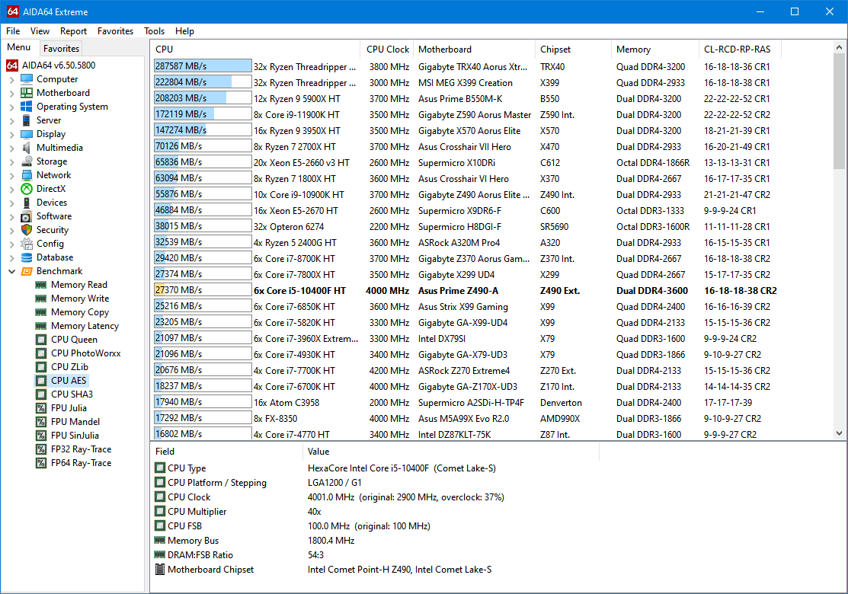
Task: Expand the Motherboard tree node
Action: coord(12,93)
